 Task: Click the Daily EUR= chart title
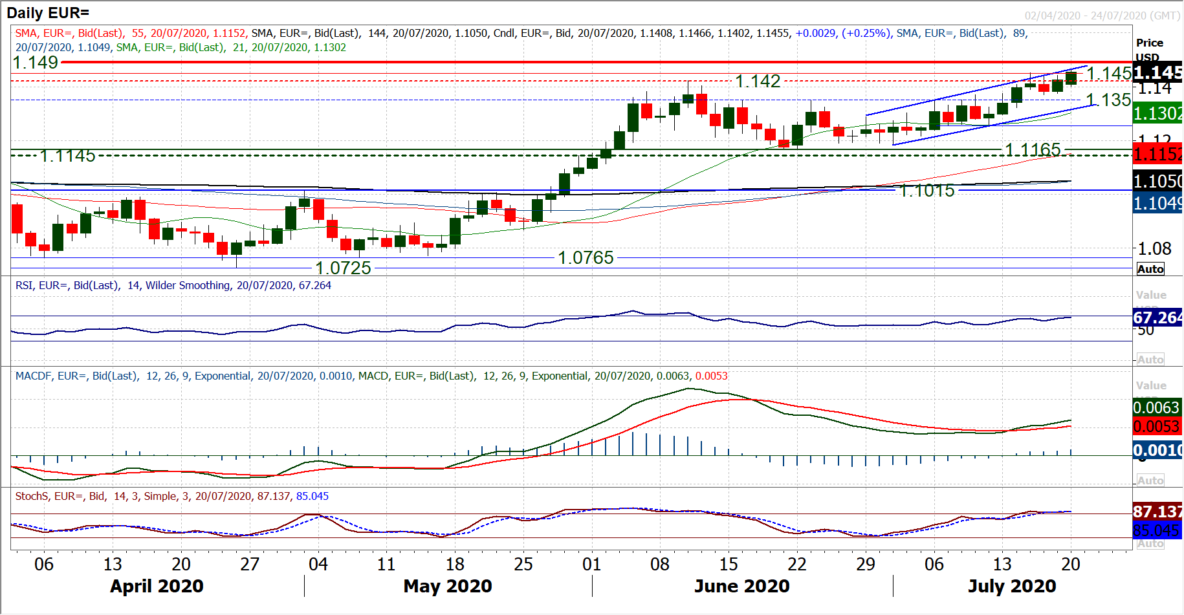[48, 13]
